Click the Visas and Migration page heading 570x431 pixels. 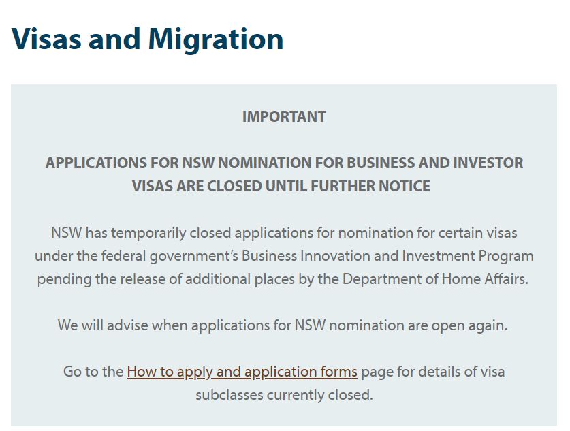point(147,39)
